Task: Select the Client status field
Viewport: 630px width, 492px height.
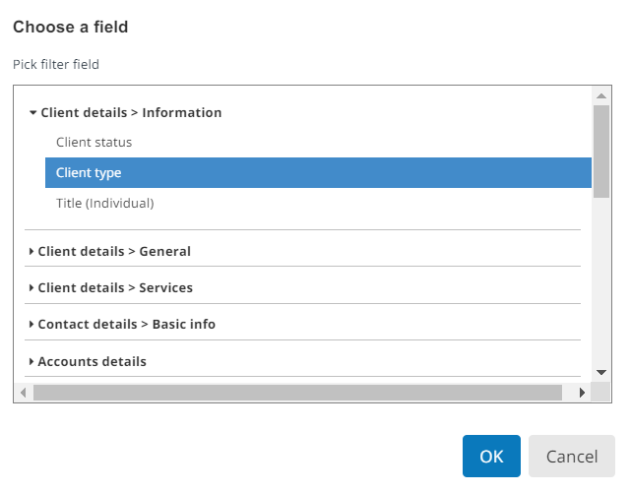Action: pyautogui.click(x=94, y=143)
